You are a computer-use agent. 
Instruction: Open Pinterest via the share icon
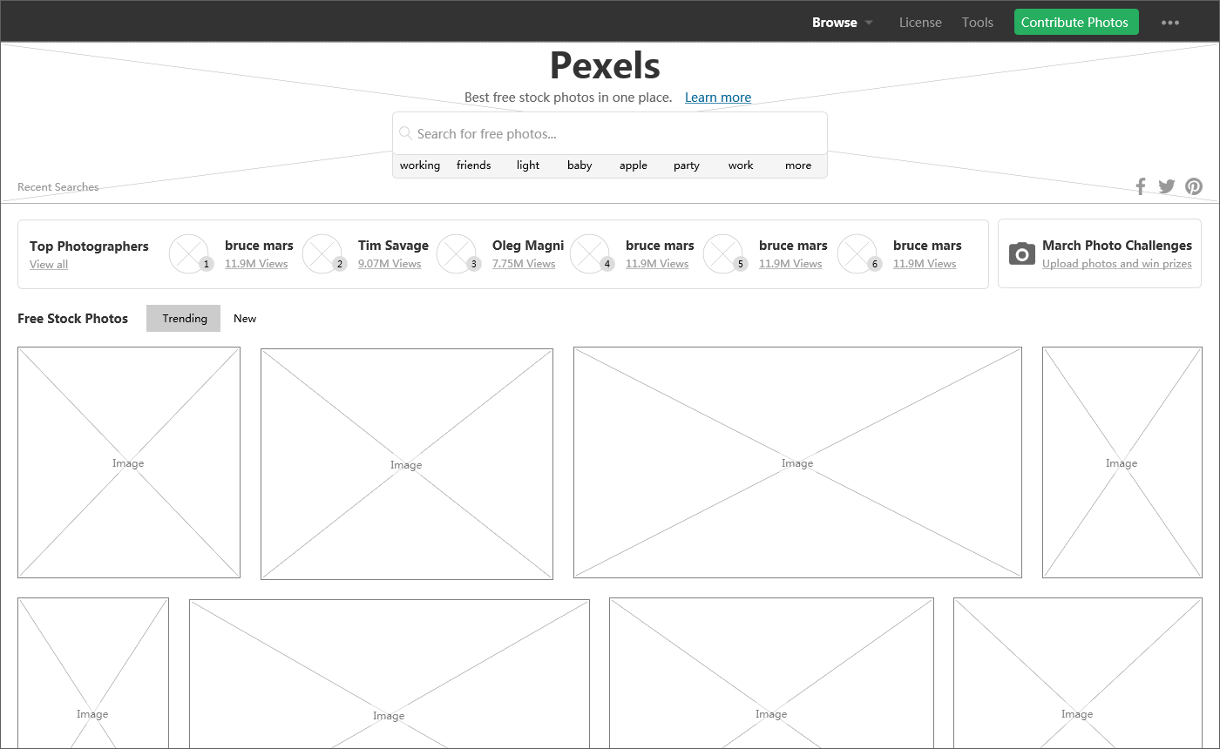pyautogui.click(x=1193, y=186)
